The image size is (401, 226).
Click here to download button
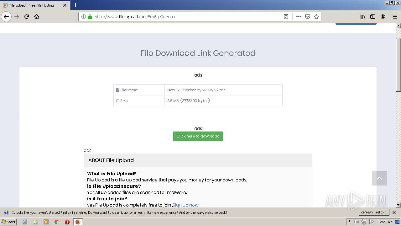198,136
